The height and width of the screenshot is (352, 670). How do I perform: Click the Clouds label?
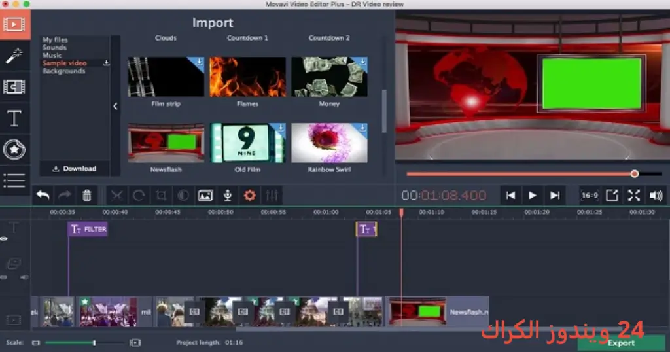coord(166,37)
